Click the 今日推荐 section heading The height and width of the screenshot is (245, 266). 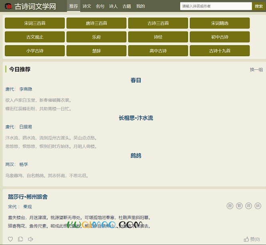click(20, 69)
